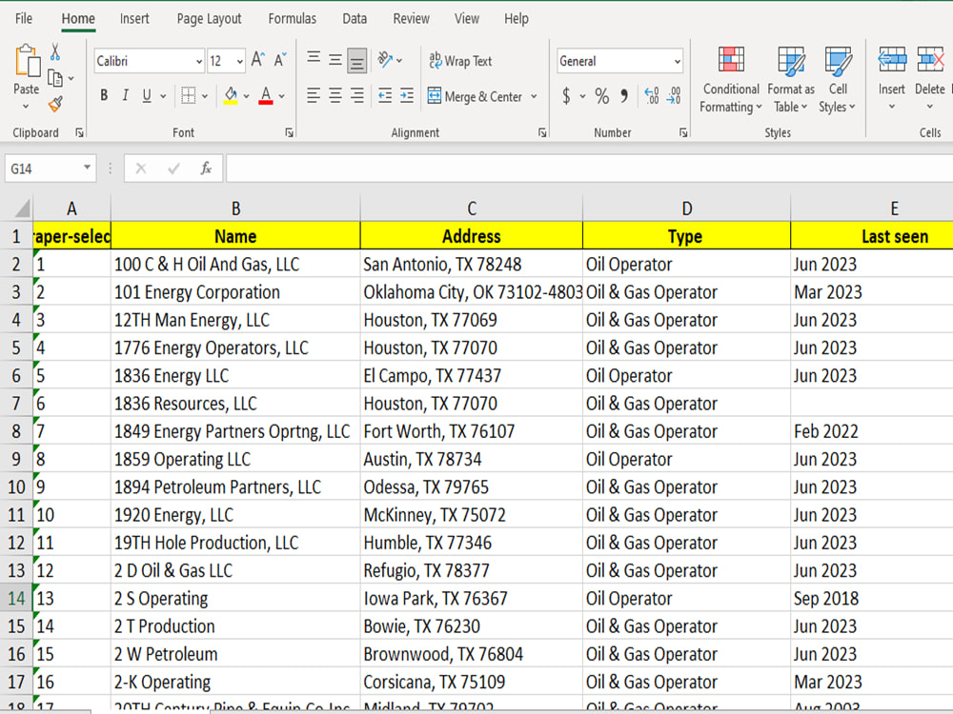Image resolution: width=953 pixels, height=714 pixels.
Task: Click the Cut scissors icon
Action: tap(55, 52)
